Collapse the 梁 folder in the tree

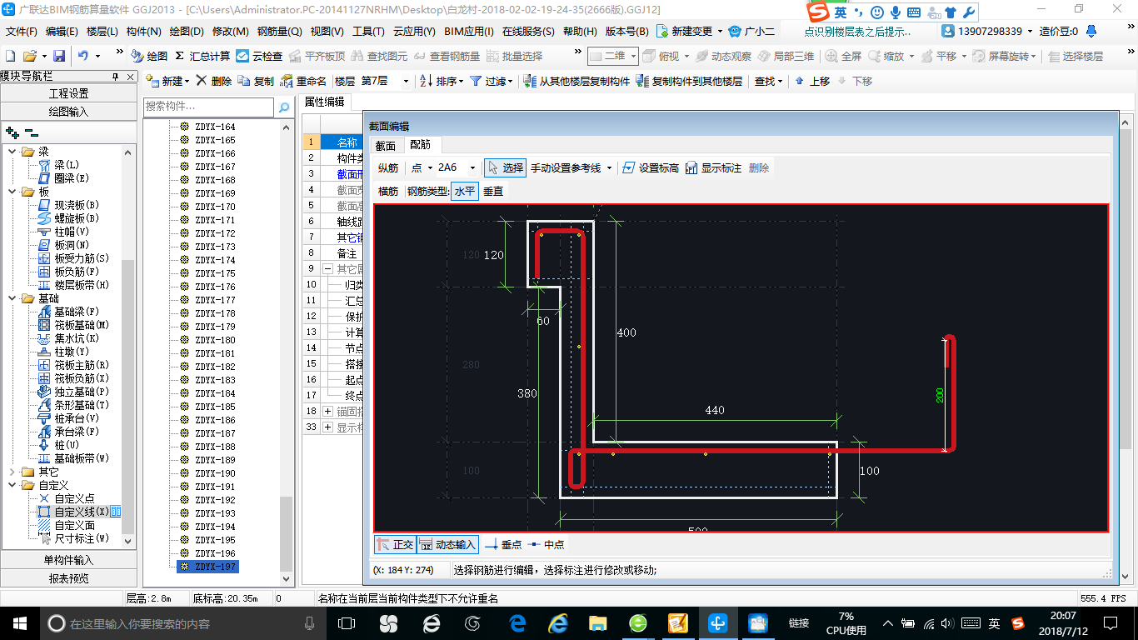tap(12, 152)
